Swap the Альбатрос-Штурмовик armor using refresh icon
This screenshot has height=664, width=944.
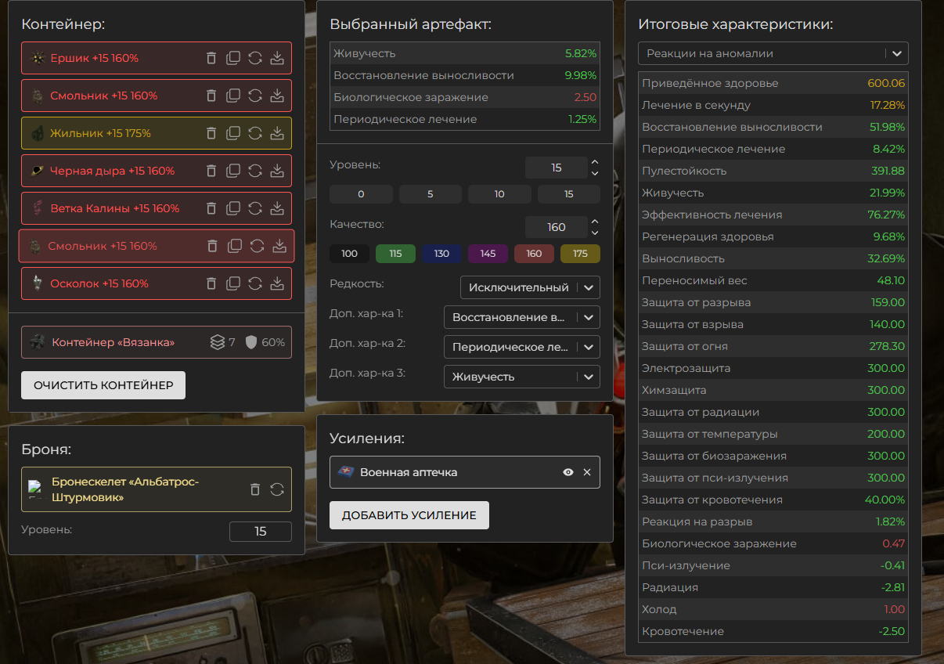[276, 489]
